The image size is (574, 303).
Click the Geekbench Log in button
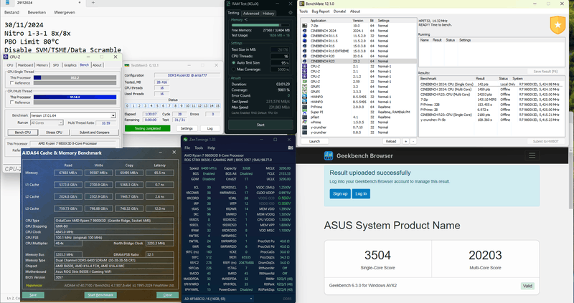coord(361,193)
